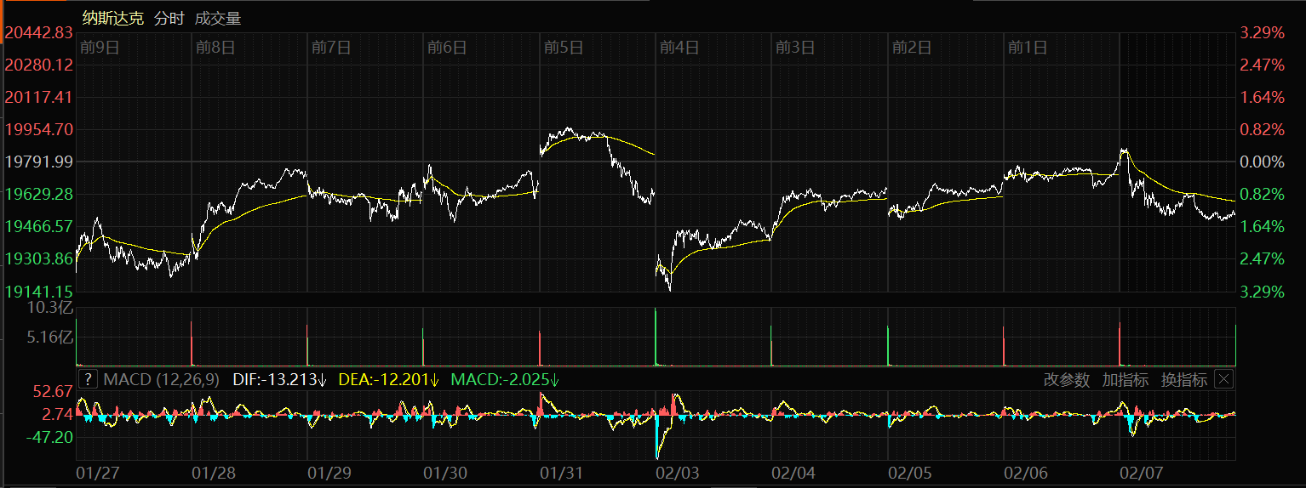Image resolution: width=1306 pixels, height=488 pixels.
Task: Click the 19791.99 baseline price label
Action: click(x=38, y=162)
